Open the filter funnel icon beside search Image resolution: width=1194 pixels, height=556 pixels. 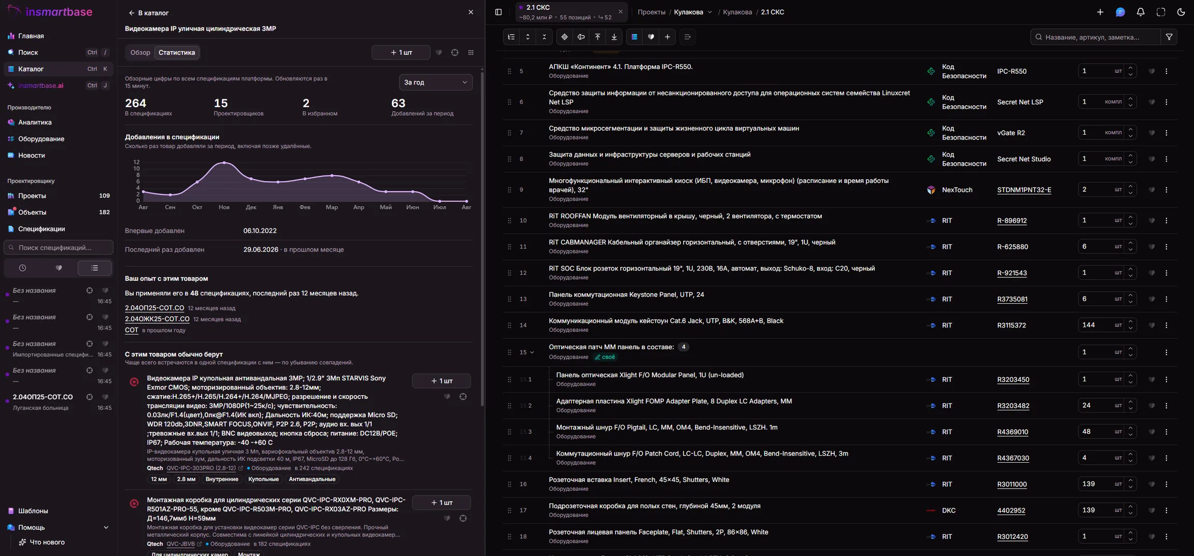click(1169, 37)
